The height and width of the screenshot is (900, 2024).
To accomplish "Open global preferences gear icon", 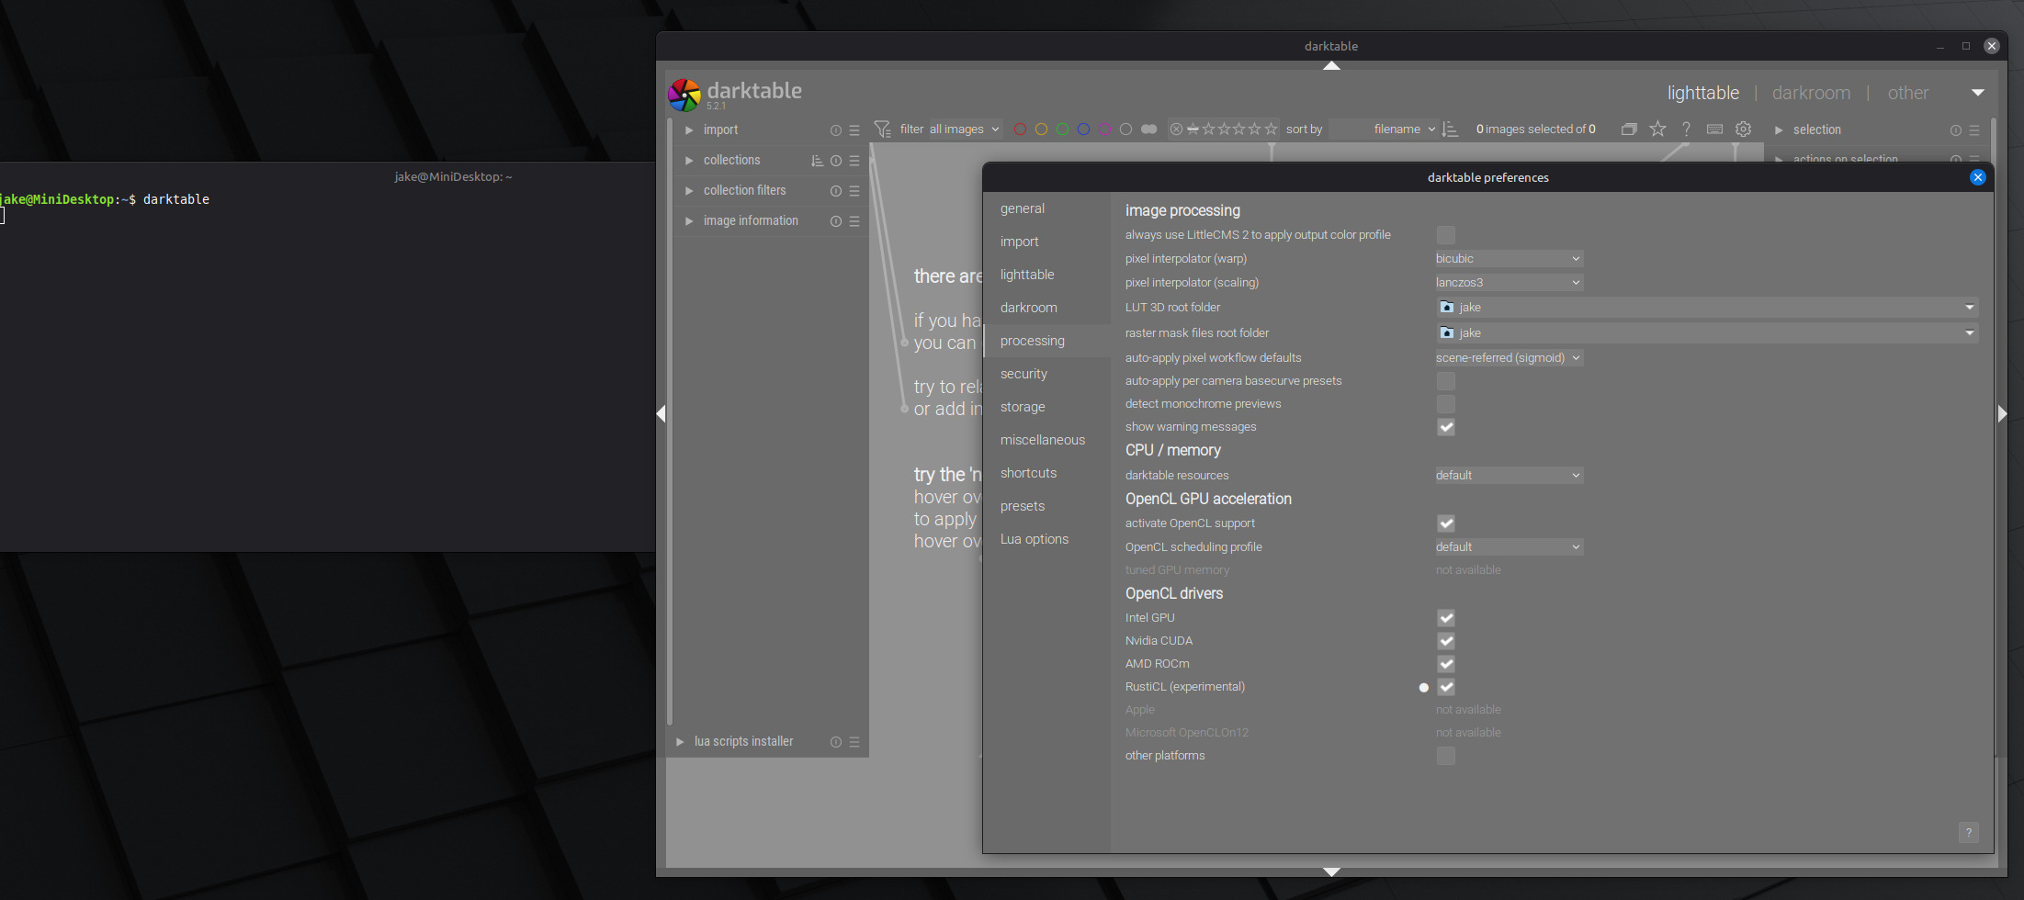I will (1743, 129).
